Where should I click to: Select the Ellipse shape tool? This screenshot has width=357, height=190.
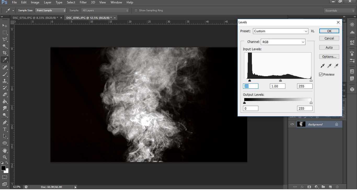tap(5, 143)
